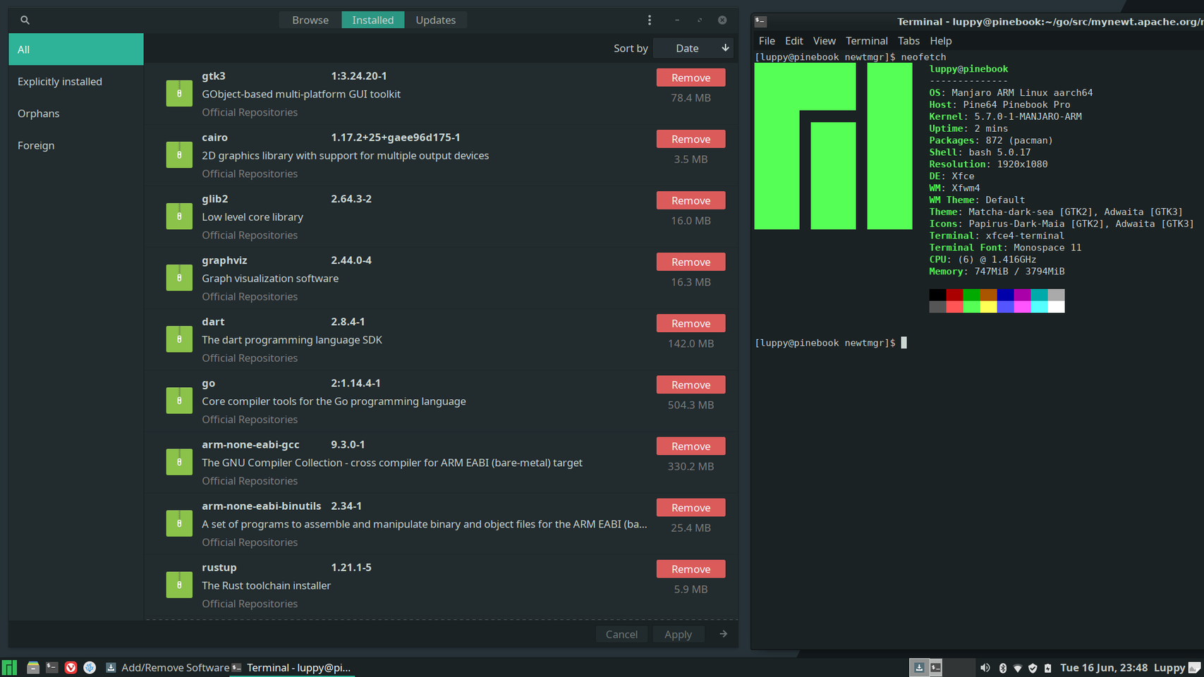This screenshot has width=1204, height=677.
Task: Open the Terminal menu in menubar
Action: pos(866,41)
